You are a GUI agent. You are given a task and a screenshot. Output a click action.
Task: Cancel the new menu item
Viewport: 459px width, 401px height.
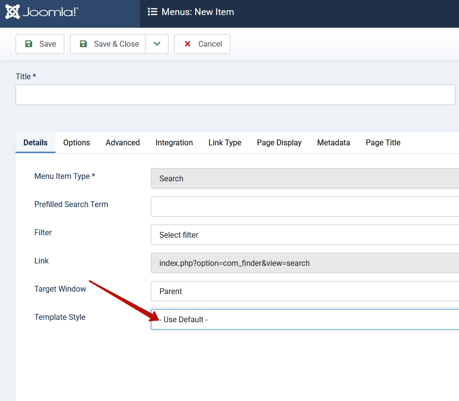(202, 44)
